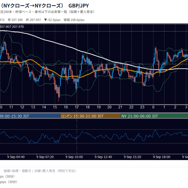Click hour label 21 on time axis
The image size is (188, 188).
[120, 107]
